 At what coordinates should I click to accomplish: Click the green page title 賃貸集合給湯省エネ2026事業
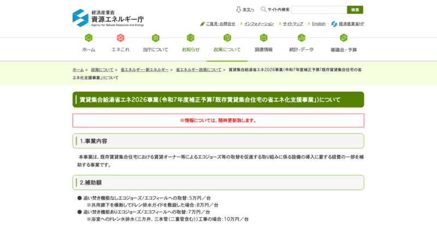pyautogui.click(x=218, y=99)
